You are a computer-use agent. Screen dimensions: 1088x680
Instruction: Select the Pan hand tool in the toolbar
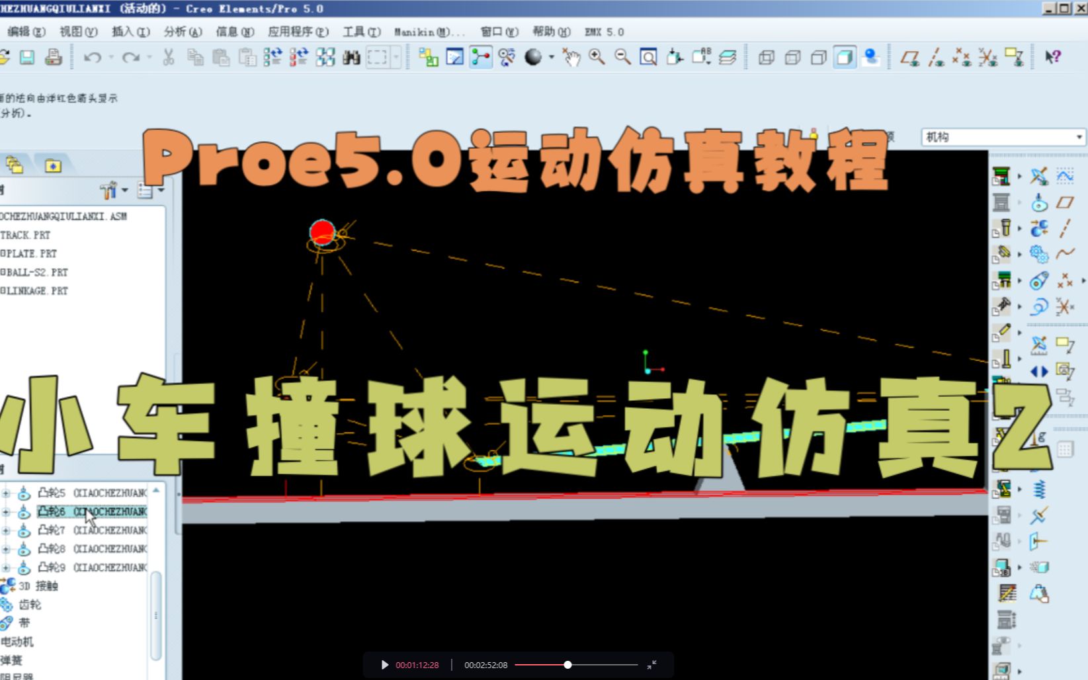click(x=571, y=58)
